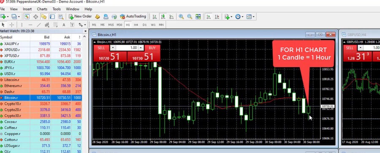Open the Signals person icon
Screen dimensions: 380x153
(106, 16)
